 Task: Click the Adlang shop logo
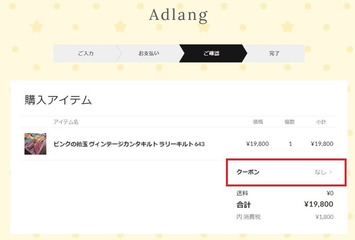coord(178,15)
